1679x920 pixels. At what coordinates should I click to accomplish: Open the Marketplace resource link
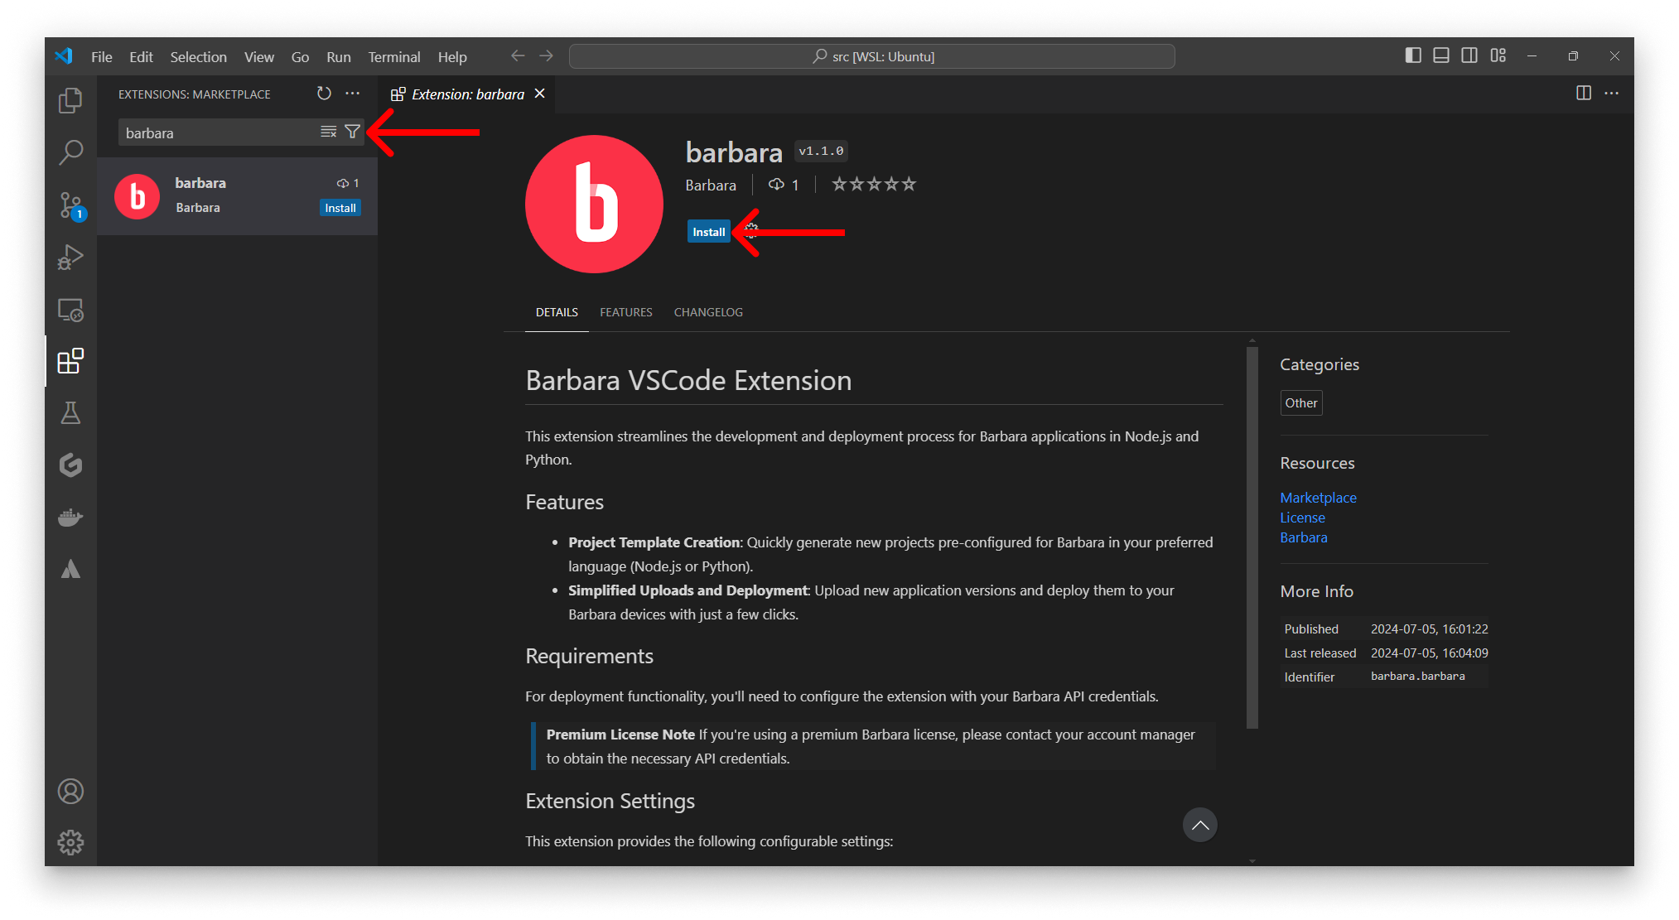point(1318,498)
